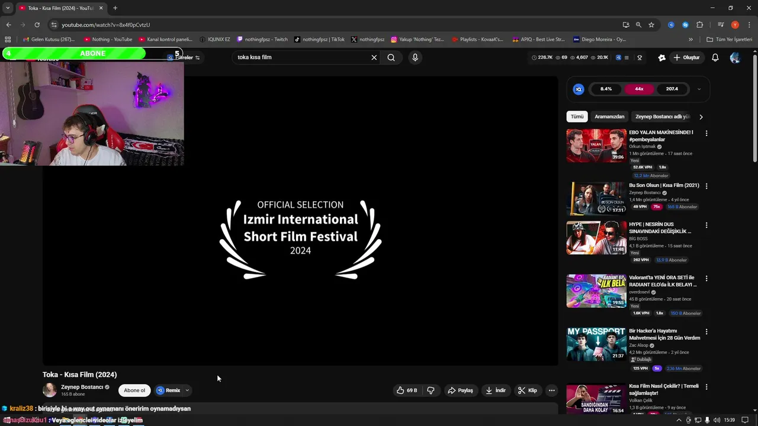Expand the vidIQ score panel chevron

tap(699, 89)
